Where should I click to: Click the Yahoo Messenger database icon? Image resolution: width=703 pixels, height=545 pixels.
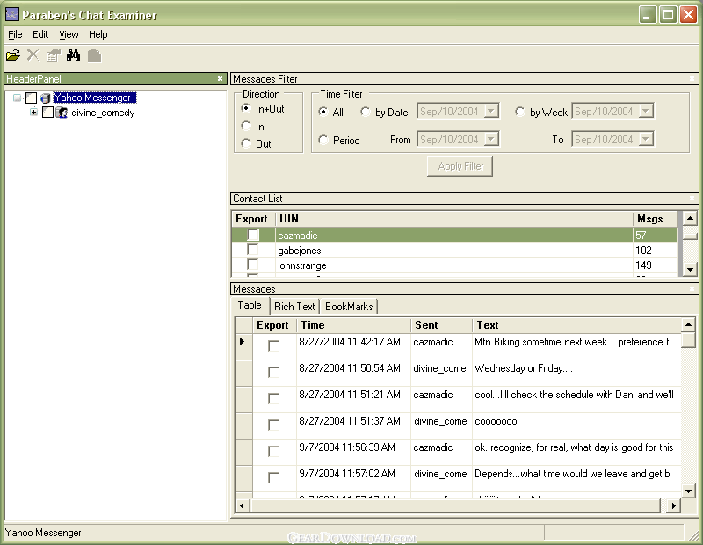pyautogui.click(x=45, y=98)
